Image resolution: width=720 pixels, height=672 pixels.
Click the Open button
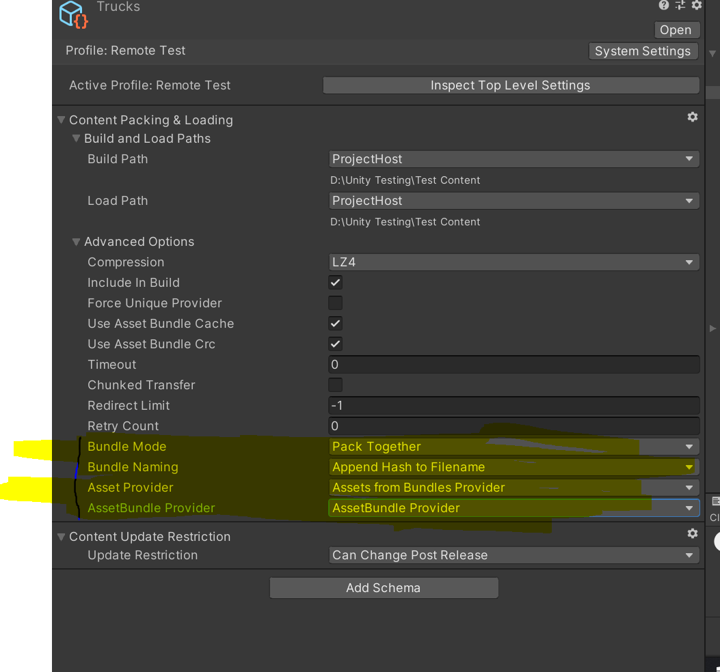pos(676,29)
